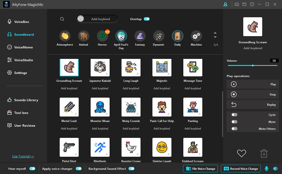Click the Add keybind field at top
282x174 pixels.
point(97,19)
